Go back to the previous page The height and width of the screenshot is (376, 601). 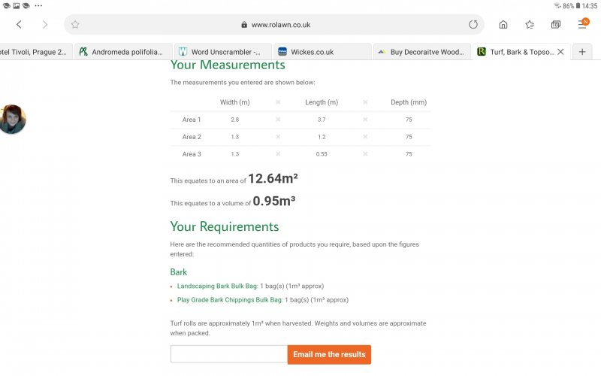19,25
